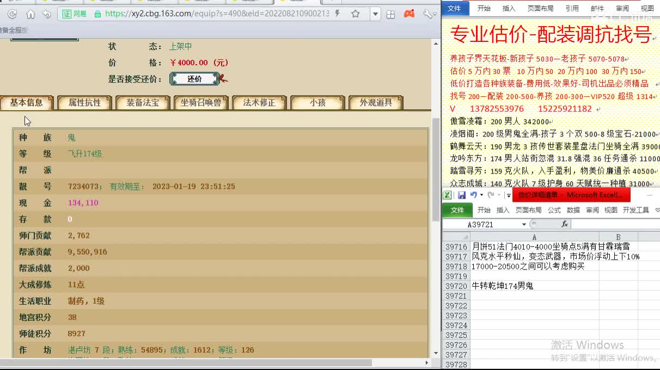Open Excel quick access toolbar customize dropdown
Image resolution: width=660 pixels, height=370 pixels.
509,195
